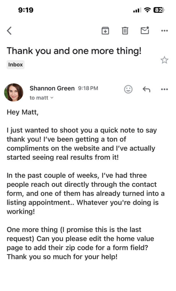This screenshot has width=176, height=291.
Task: Tap the 9:18 PM message timestamp
Action: coord(88,88)
